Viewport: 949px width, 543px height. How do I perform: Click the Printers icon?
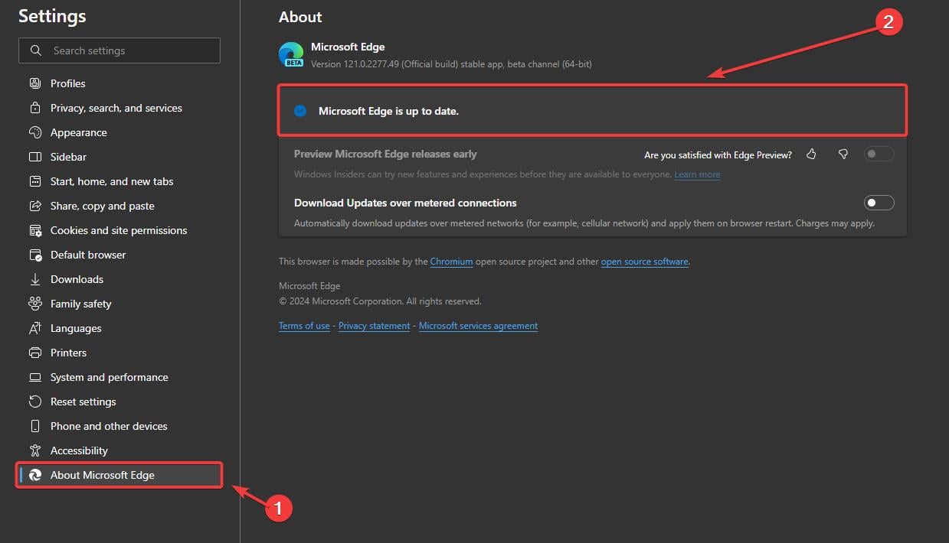click(x=34, y=353)
